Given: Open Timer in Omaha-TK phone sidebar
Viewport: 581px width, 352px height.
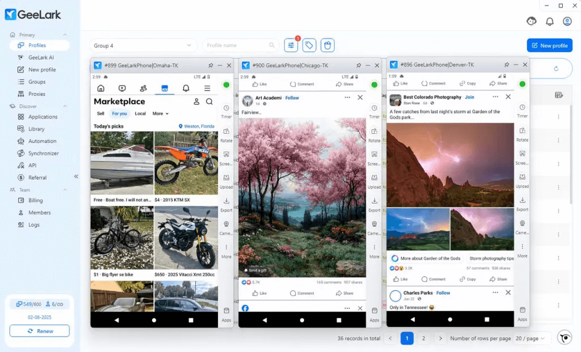Looking at the screenshot, I should point(226,111).
